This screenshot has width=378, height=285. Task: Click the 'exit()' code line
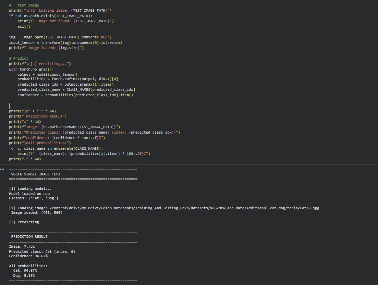pyautogui.click(x=24, y=26)
